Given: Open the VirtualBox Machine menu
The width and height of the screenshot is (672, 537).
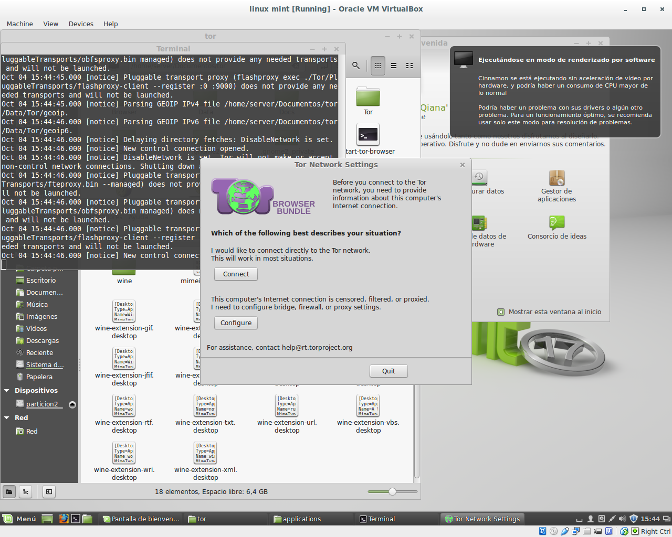Looking at the screenshot, I should pos(20,24).
